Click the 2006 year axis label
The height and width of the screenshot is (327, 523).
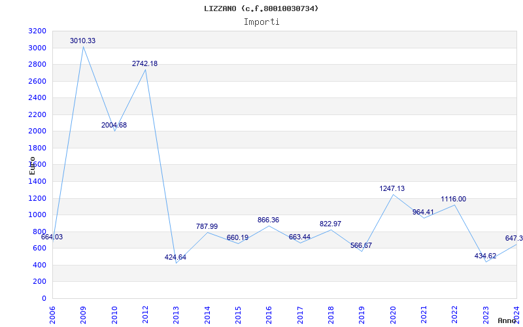coord(52,315)
